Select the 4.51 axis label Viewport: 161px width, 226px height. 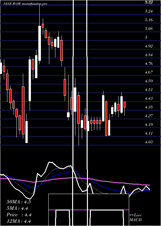(x=149, y=90)
